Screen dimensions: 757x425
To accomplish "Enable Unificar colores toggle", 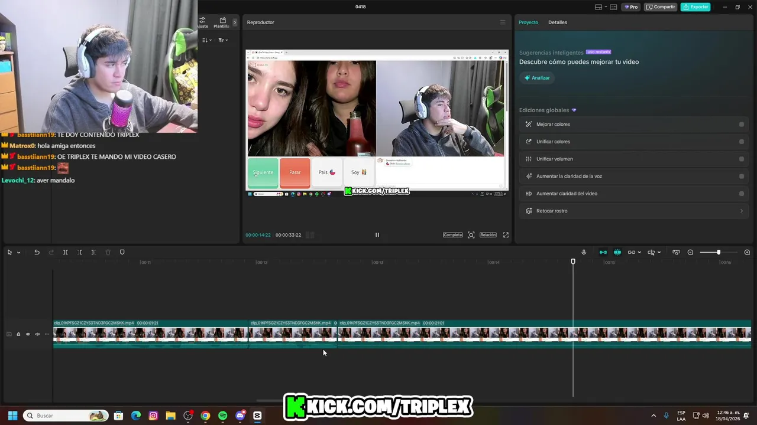I will point(742,142).
